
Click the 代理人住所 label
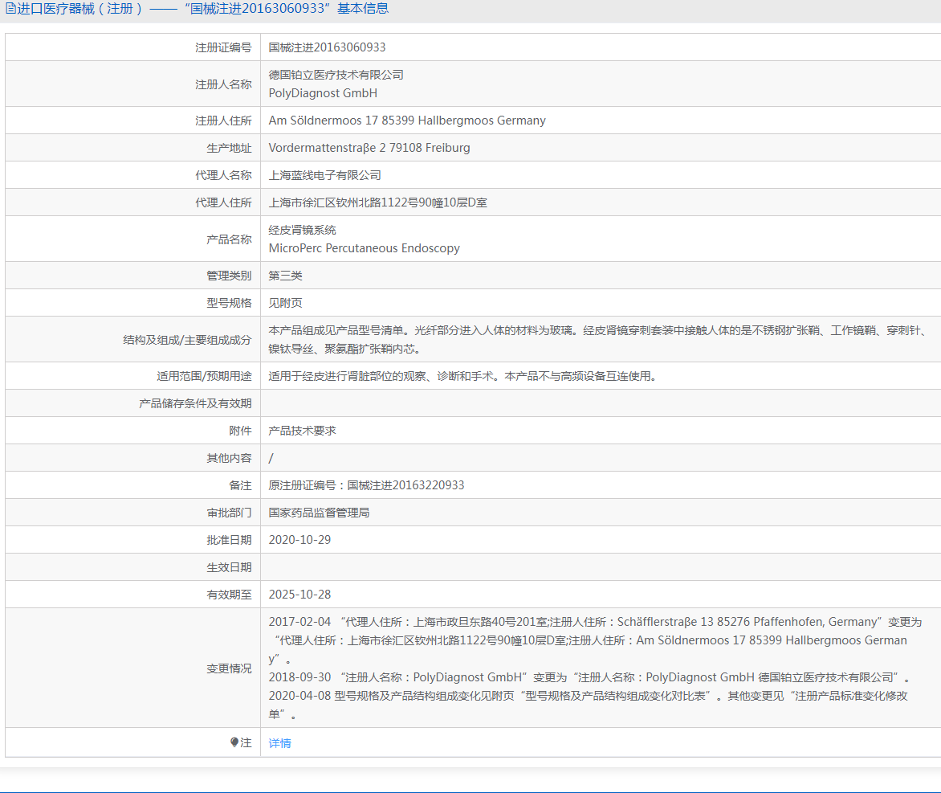pyautogui.click(x=223, y=202)
